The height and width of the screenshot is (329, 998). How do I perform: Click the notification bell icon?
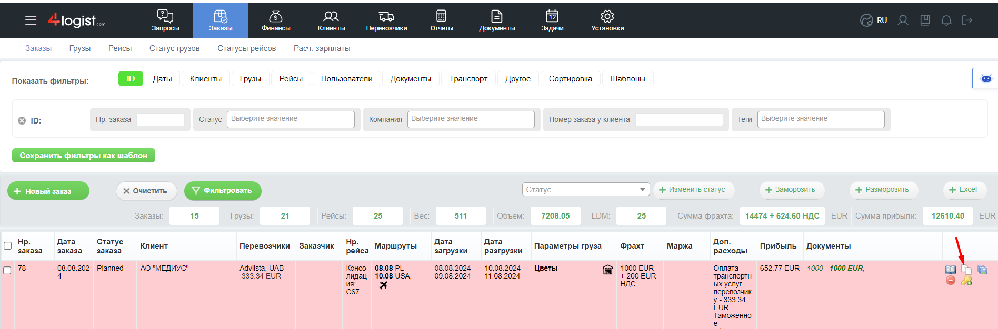(x=946, y=20)
